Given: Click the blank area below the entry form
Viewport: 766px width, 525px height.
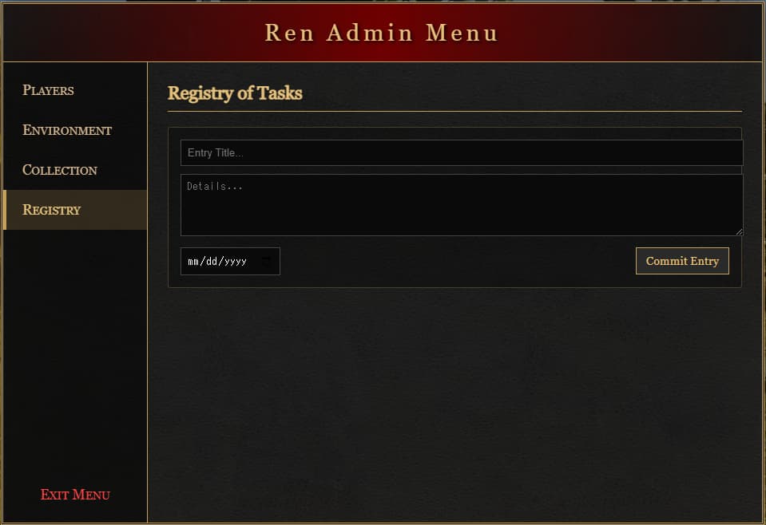Looking at the screenshot, I should 455,399.
